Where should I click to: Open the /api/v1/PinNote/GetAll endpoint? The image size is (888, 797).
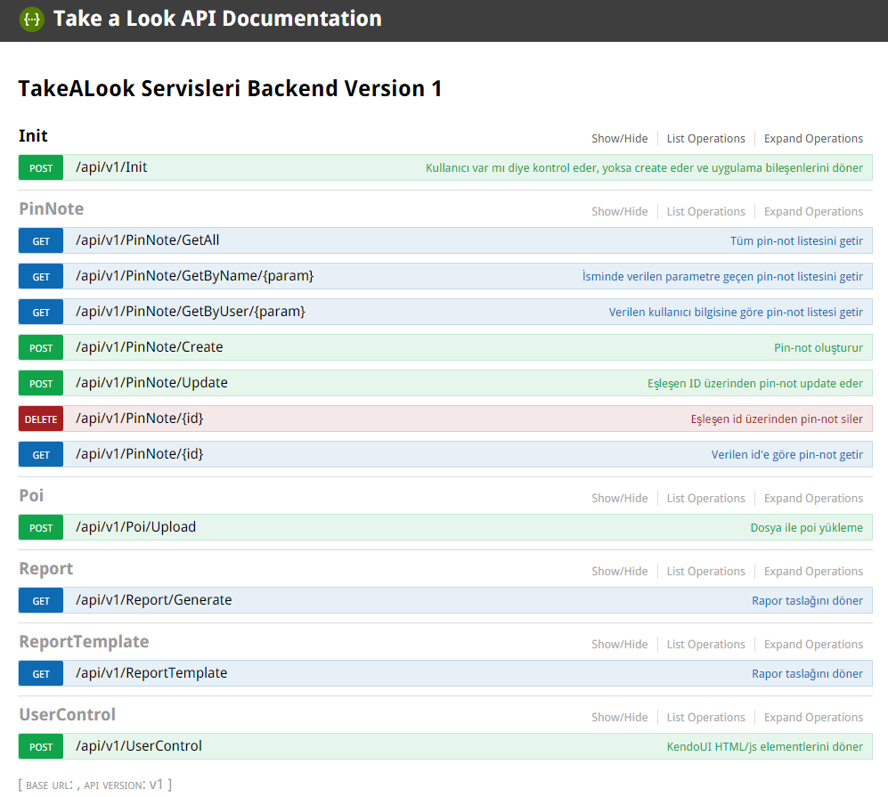[x=148, y=240]
